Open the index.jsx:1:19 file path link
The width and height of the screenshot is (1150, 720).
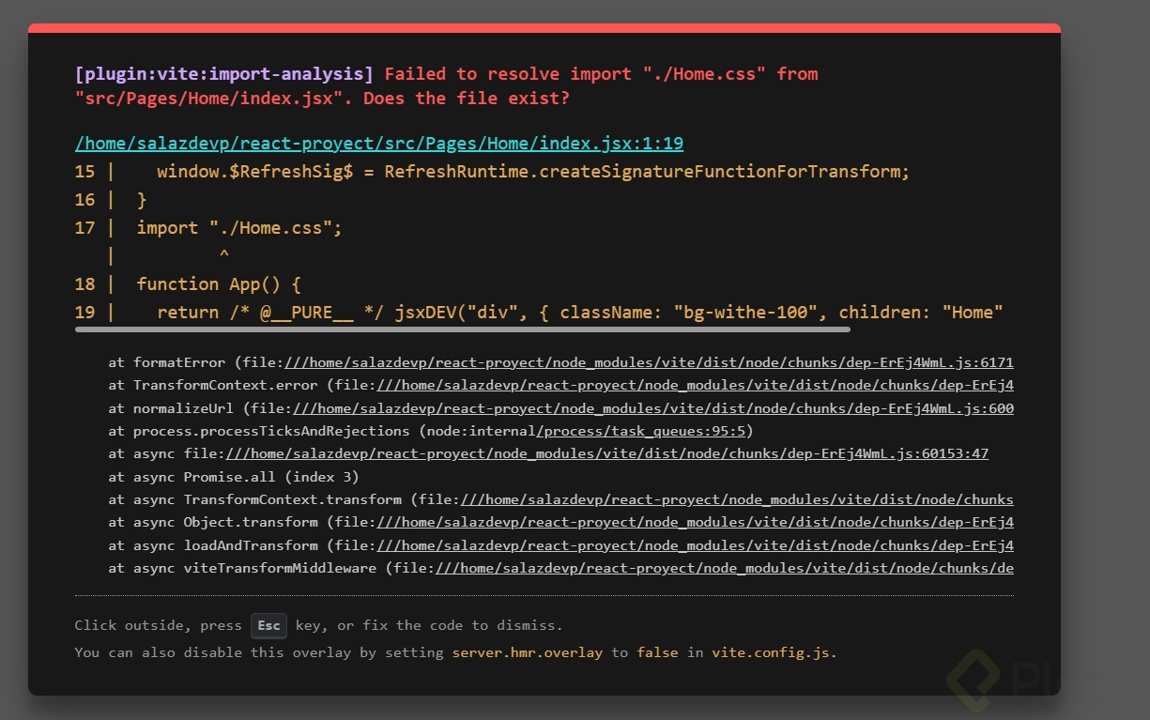point(379,144)
